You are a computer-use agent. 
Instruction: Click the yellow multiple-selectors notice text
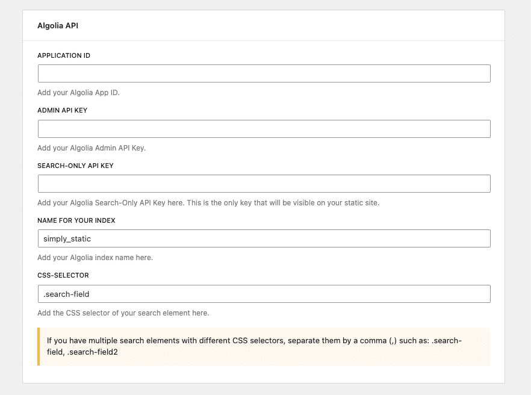254,346
